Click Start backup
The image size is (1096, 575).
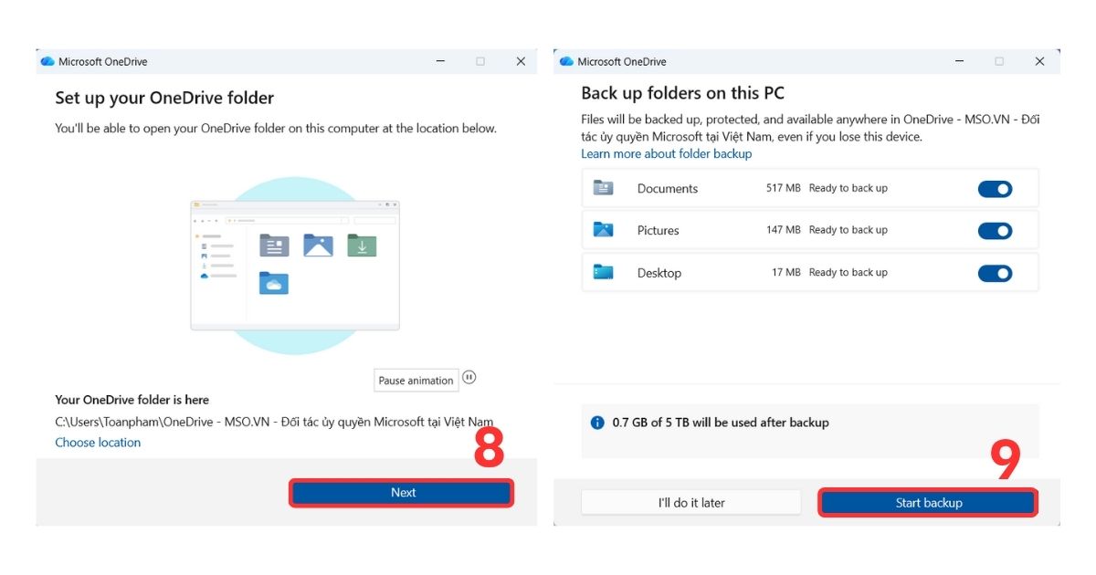click(928, 501)
